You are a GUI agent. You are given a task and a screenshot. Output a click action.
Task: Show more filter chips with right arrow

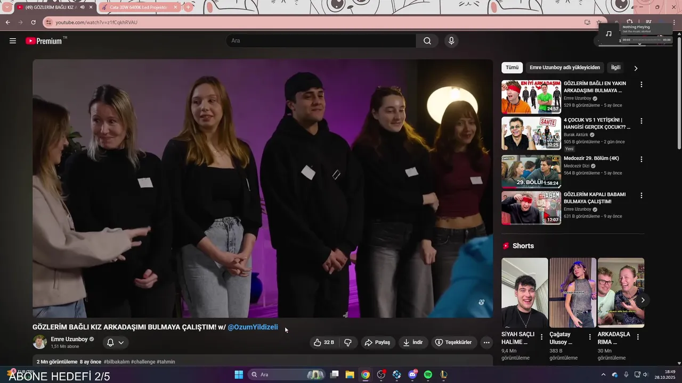636,68
